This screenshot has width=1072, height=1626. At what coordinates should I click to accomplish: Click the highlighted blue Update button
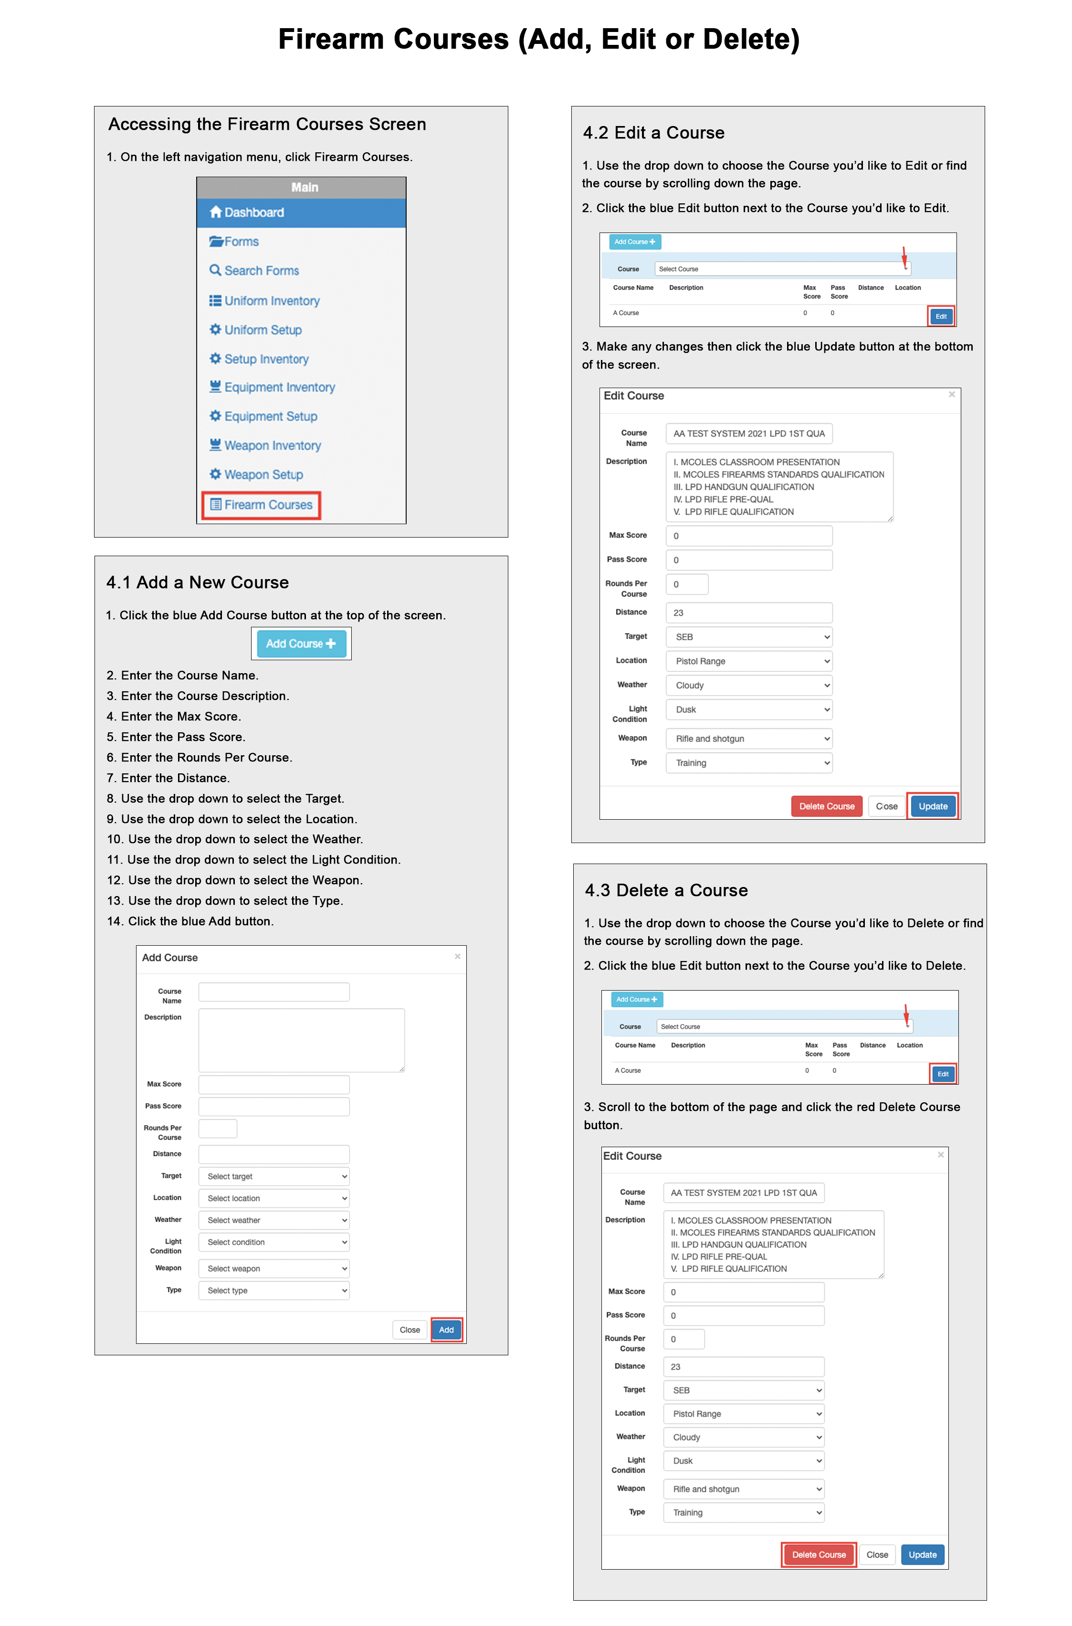(933, 806)
